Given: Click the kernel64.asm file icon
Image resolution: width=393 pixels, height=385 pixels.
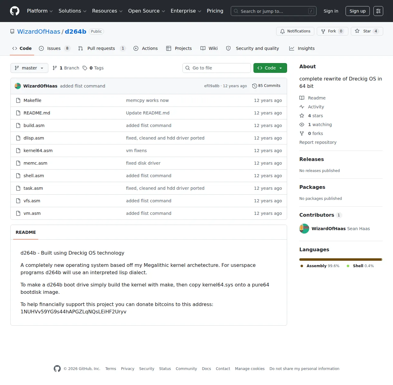Looking at the screenshot, I should click(18, 151).
